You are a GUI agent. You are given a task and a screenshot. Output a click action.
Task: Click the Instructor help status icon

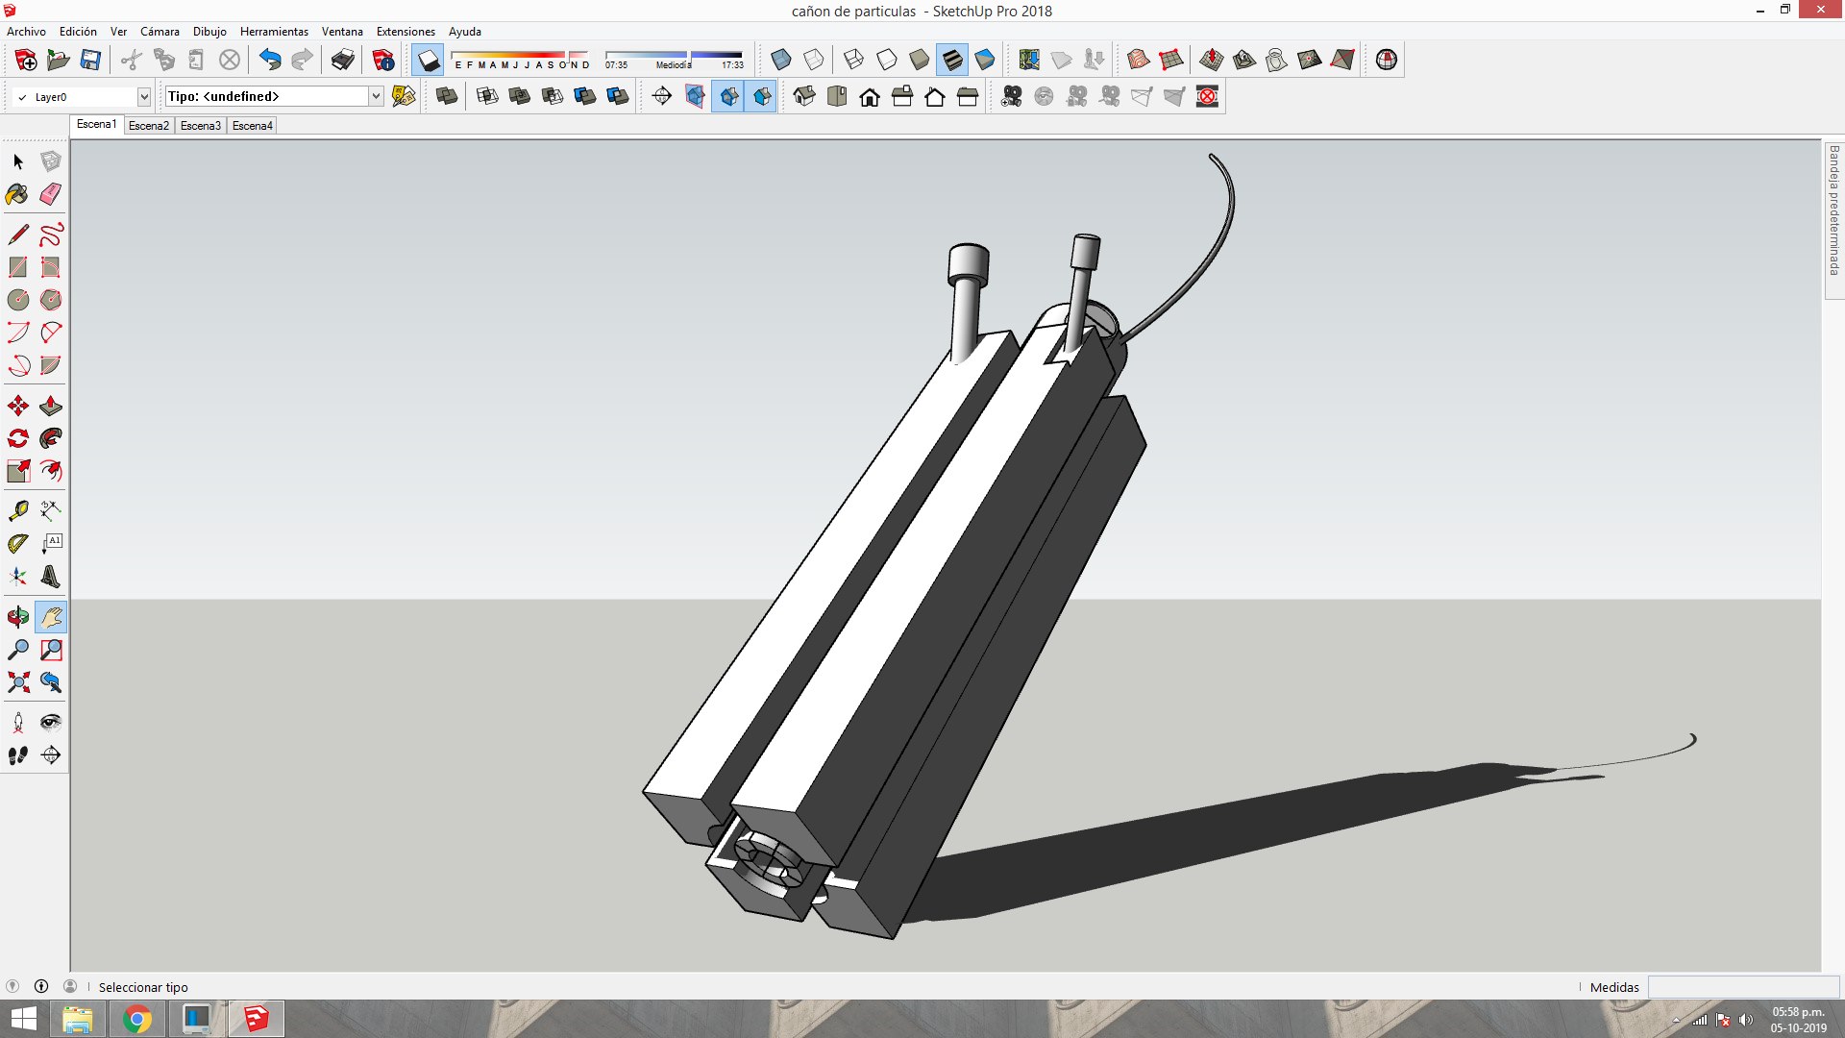41,986
